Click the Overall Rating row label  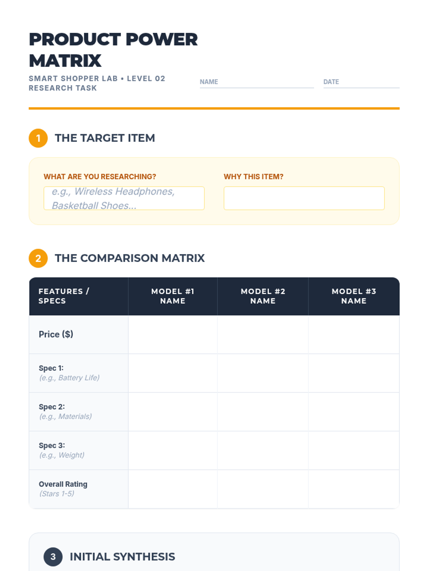[63, 484]
